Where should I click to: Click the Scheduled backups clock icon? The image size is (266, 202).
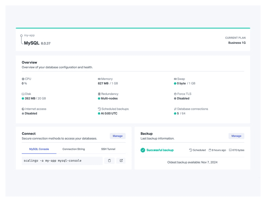99,109
